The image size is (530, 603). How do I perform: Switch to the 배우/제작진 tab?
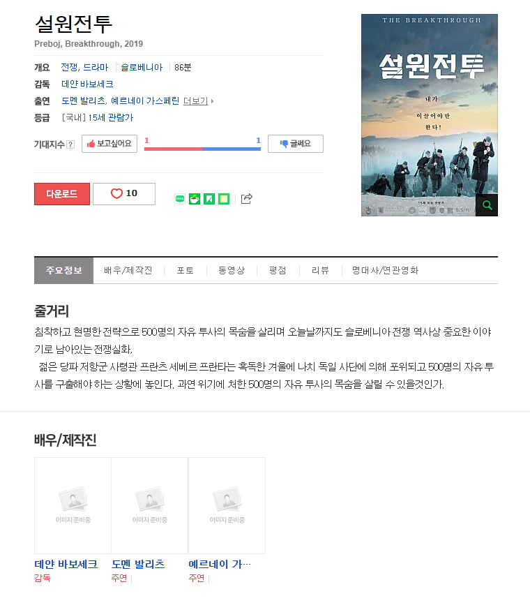[128, 270]
